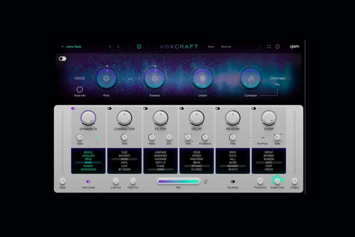Disable the Dynamics module switch
Viewport: 355px width, 237px height.
click(73, 109)
